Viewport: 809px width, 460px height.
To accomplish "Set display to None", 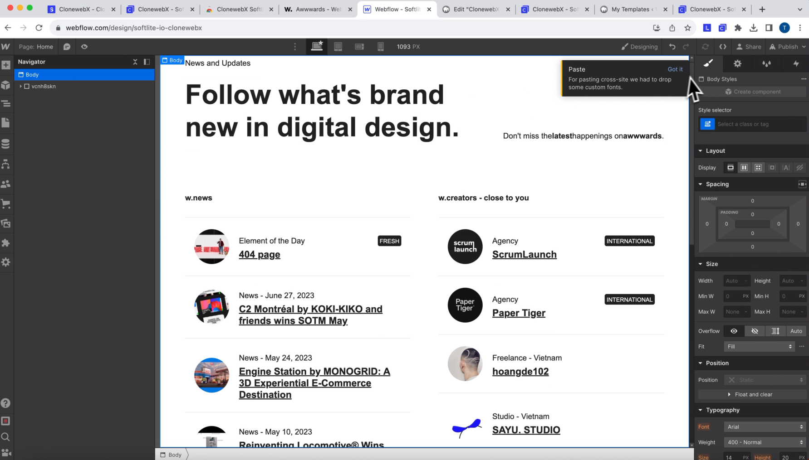I will coord(800,168).
